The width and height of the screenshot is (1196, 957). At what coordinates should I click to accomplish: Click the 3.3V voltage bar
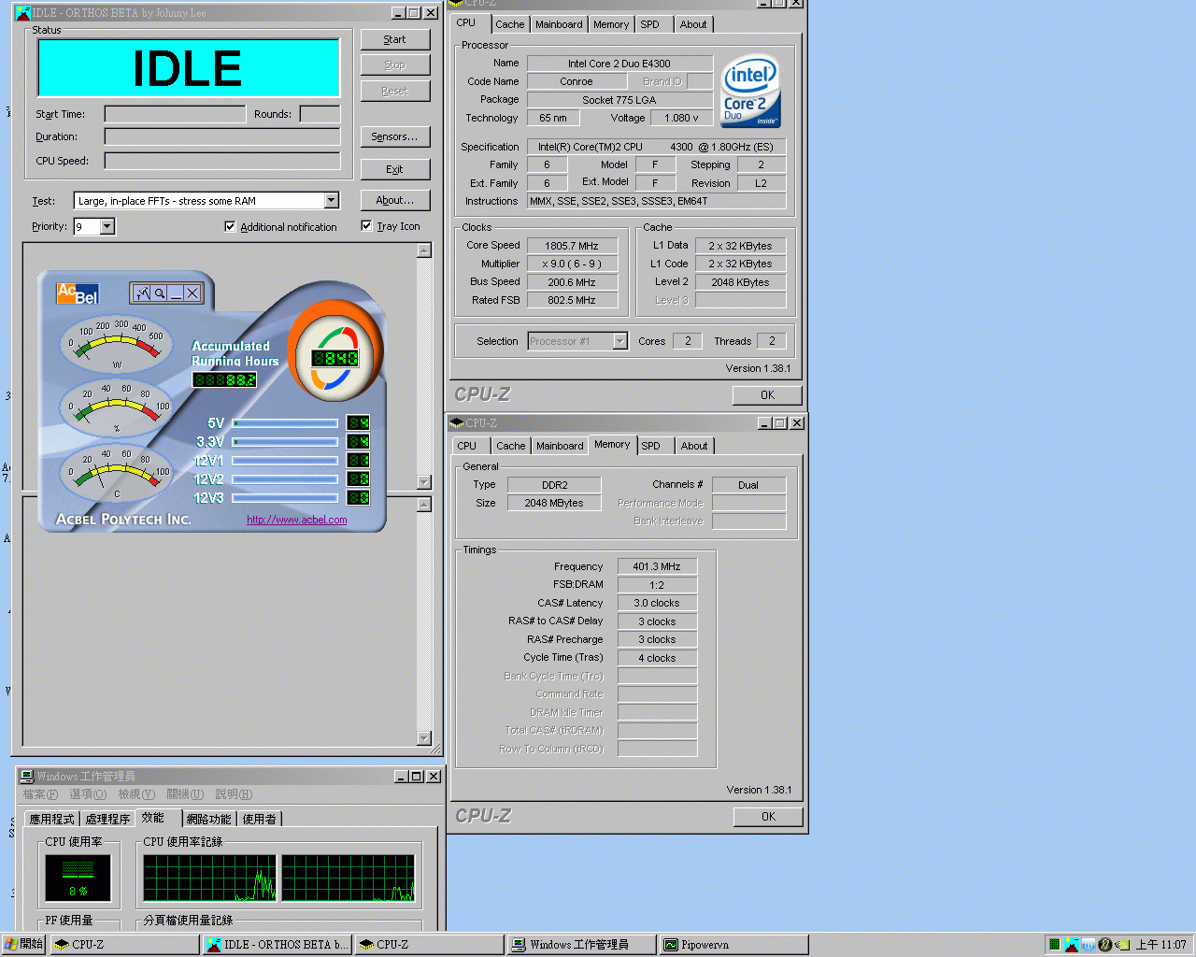point(285,442)
